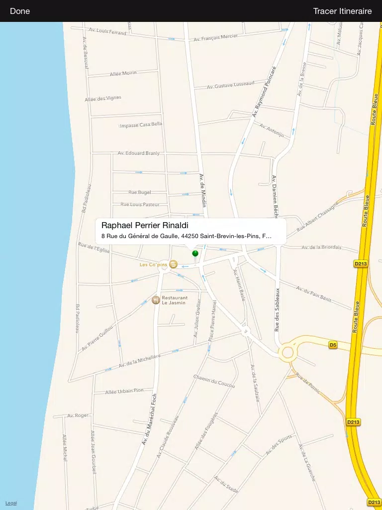Tap the Av. du Maréchal Foch label
Viewport: 382px width, 510px height.
[x=149, y=419]
